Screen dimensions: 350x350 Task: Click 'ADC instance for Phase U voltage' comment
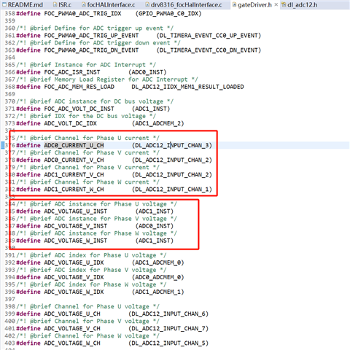97,204
